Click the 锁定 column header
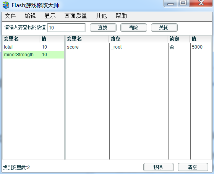Screen dimensions: 214x174 [179, 39]
